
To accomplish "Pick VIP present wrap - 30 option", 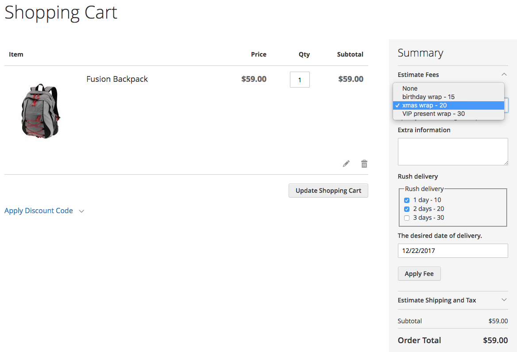I will [x=448, y=114].
